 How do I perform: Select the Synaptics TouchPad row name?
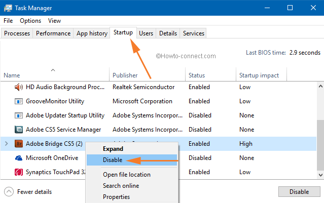(55, 172)
